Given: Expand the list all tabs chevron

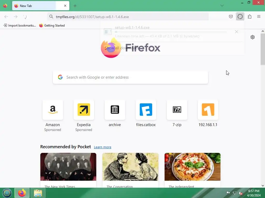Looking at the screenshot, I should pyautogui.click(x=222, y=6).
